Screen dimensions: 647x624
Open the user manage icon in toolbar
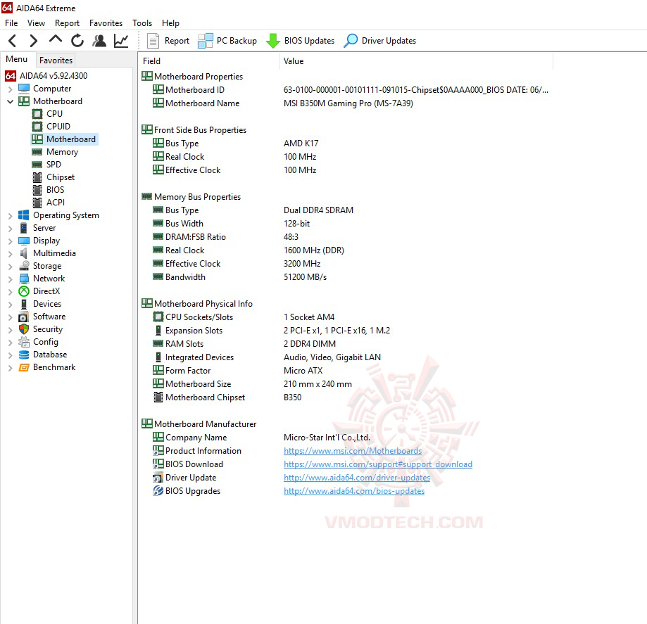pyautogui.click(x=99, y=40)
